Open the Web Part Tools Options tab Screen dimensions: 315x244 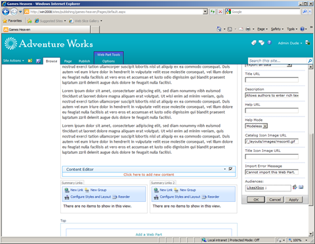point(108,61)
